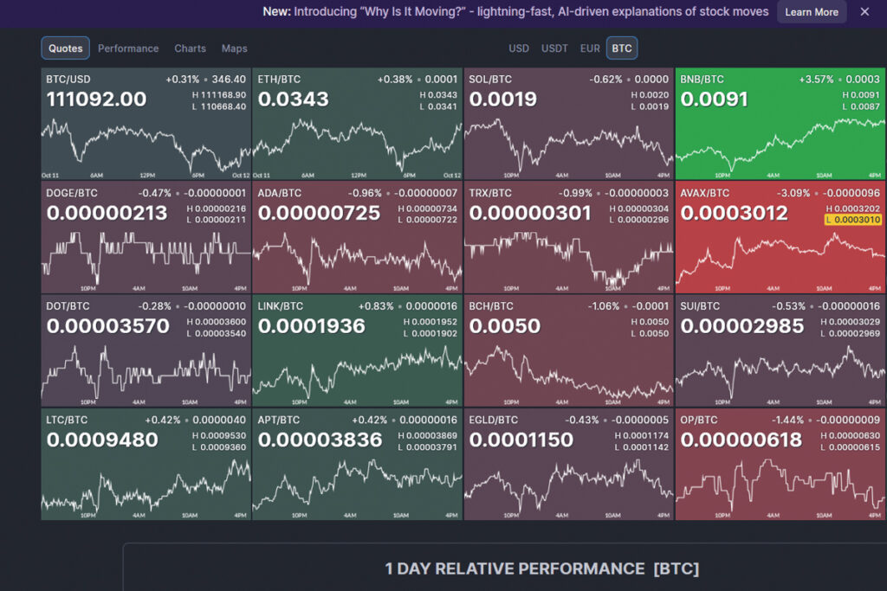Select the BTC currency option
This screenshot has height=591, width=887.
pos(622,48)
